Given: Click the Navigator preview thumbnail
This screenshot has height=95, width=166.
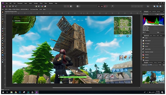Looking at the screenshot, I should (x=153, y=77).
